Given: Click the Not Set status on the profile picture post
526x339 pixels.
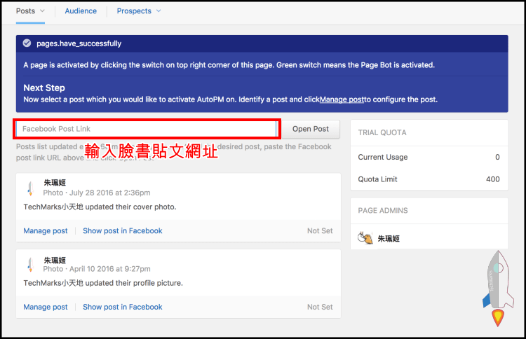Looking at the screenshot, I should point(320,307).
